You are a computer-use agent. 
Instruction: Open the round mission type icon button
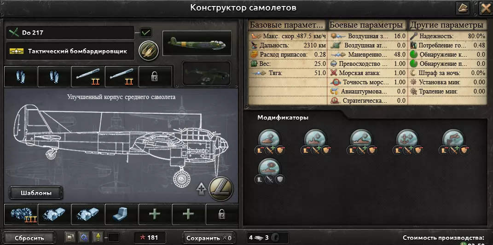(148, 51)
